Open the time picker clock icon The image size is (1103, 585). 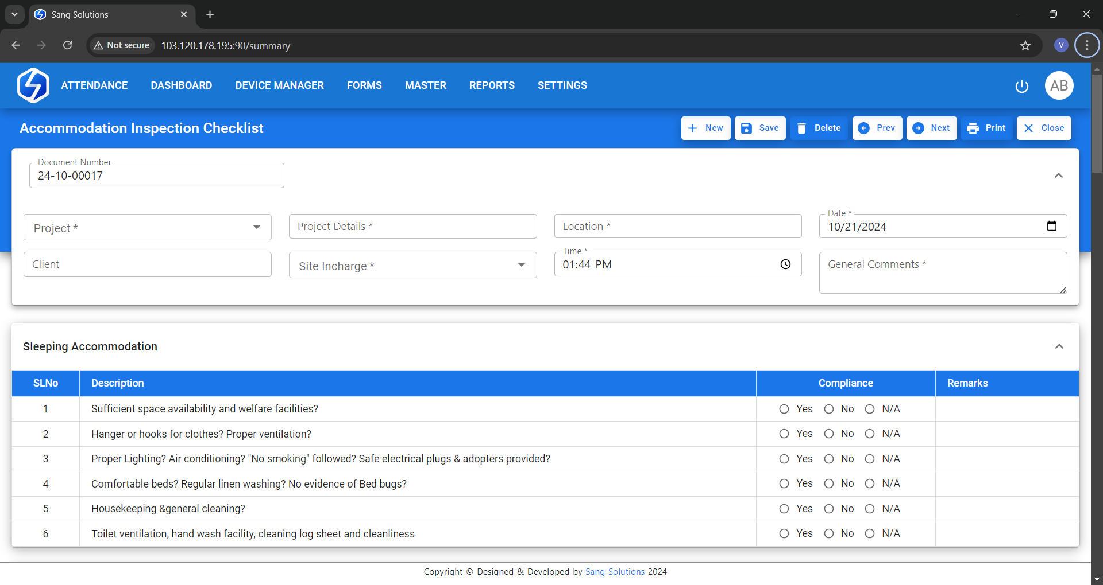785,264
